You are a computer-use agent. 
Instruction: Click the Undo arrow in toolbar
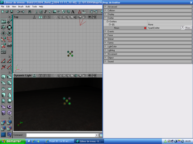click(18, 12)
